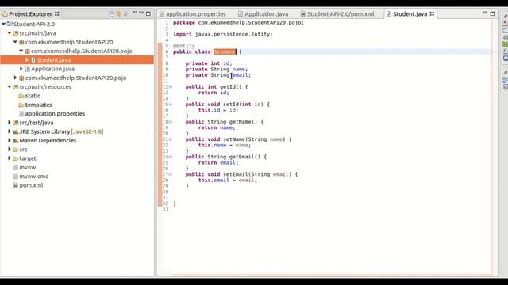Image resolution: width=508 pixels, height=285 pixels.
Task: Collapse the src/main/resources folder
Action: coord(10,86)
